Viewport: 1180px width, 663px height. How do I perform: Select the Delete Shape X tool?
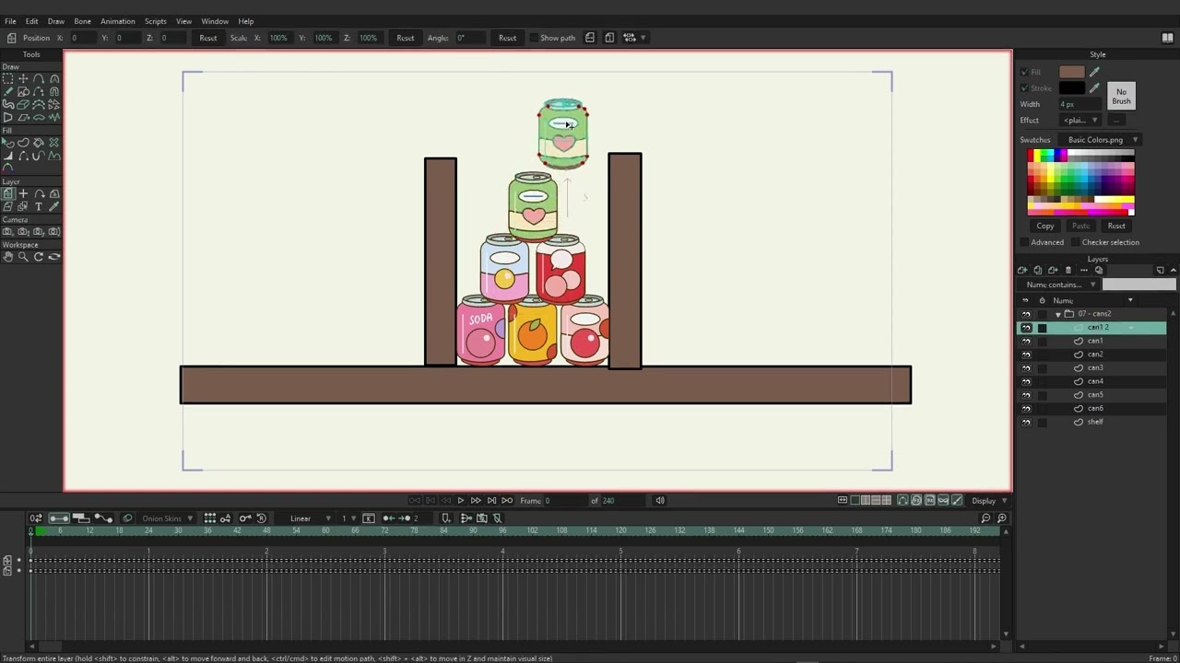coord(54,143)
